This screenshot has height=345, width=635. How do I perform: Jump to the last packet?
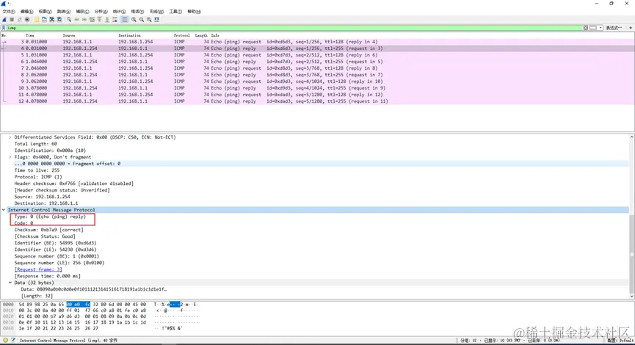tap(107, 19)
